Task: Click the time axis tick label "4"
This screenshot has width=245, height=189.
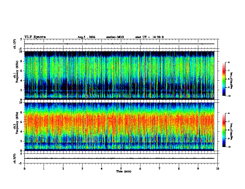Action: click(101, 169)
